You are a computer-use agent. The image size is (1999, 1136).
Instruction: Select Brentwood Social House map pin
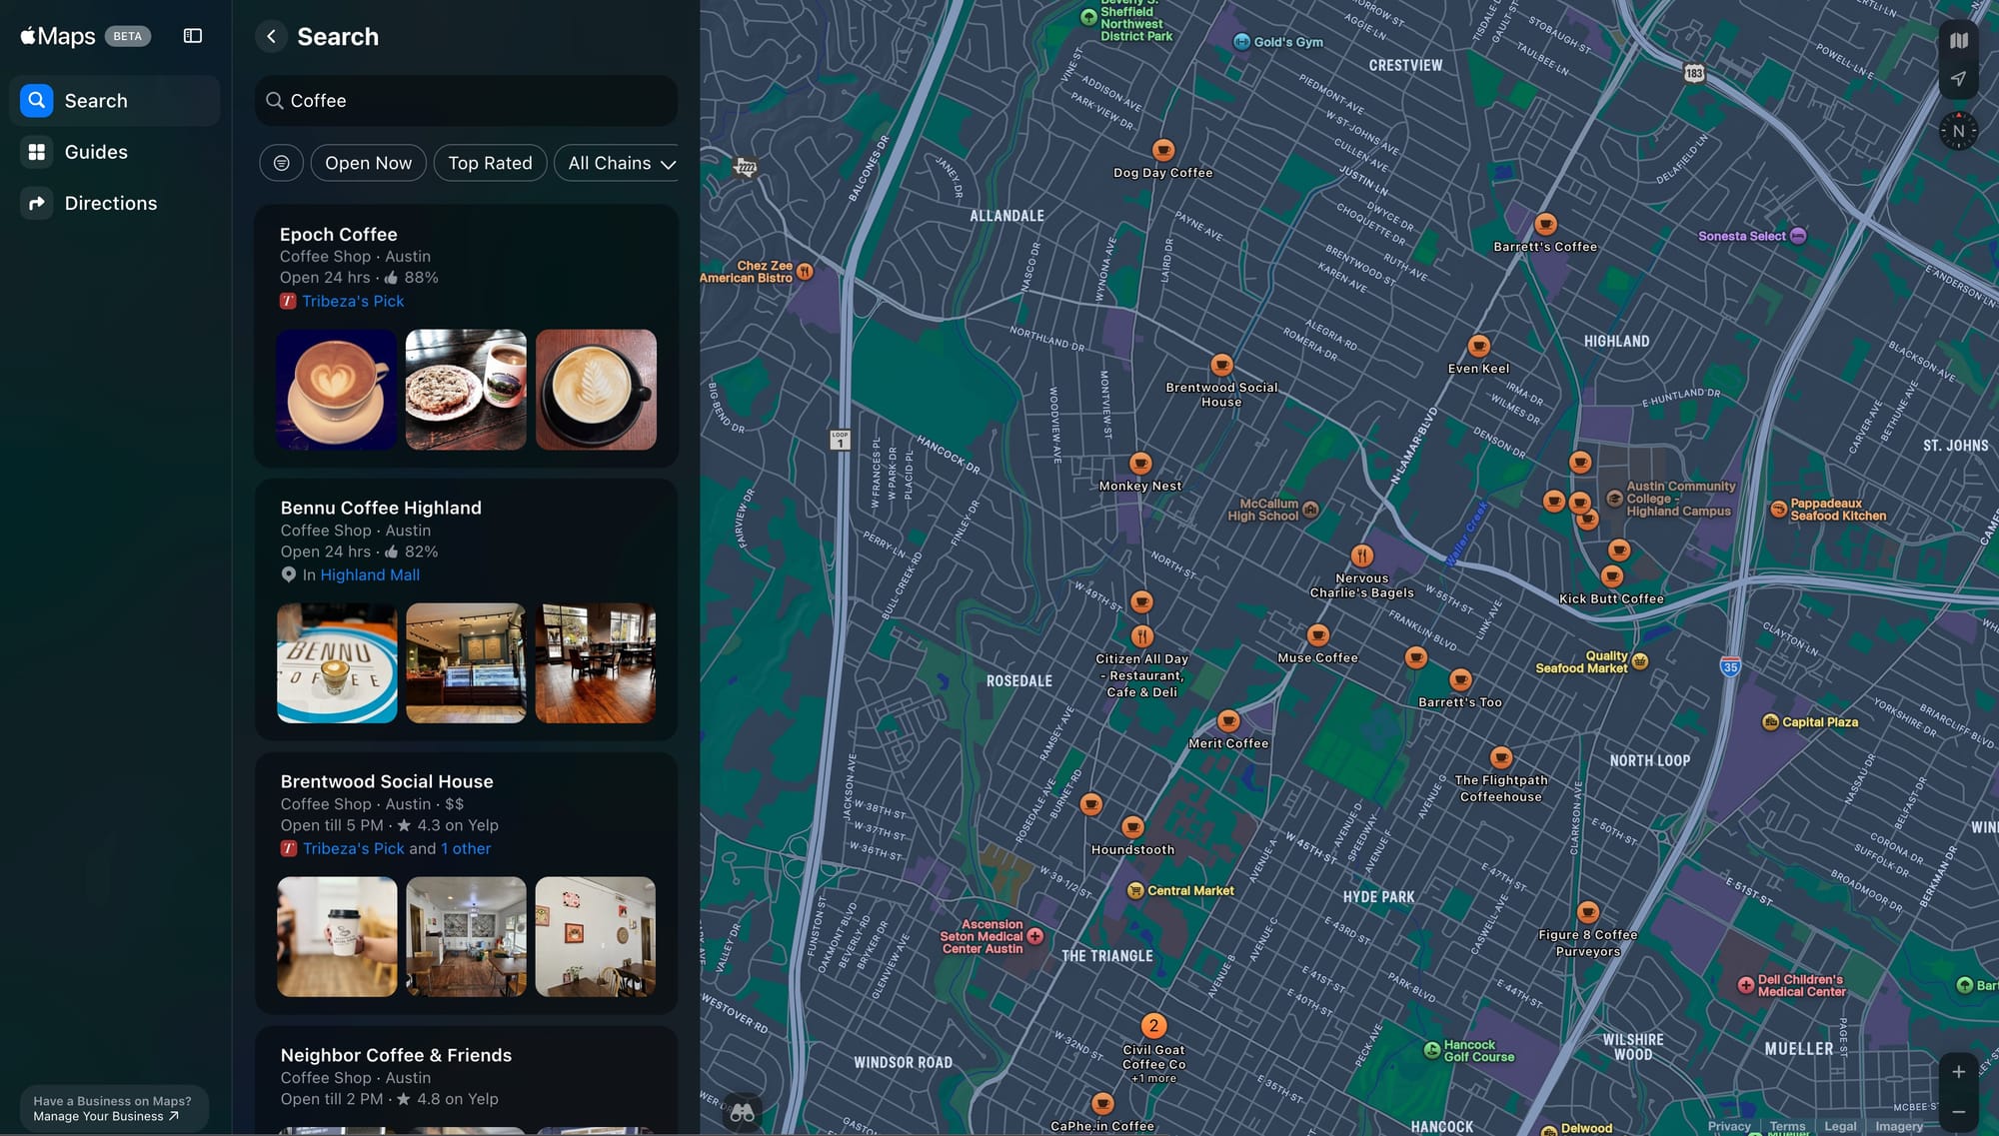click(x=1221, y=365)
